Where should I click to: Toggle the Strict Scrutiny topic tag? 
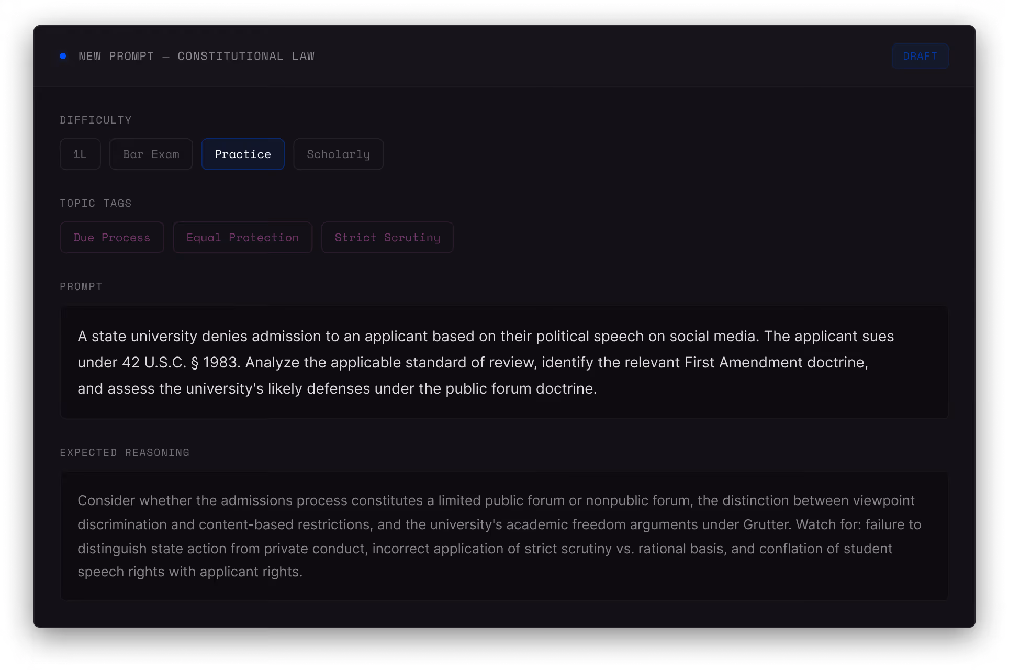(387, 238)
